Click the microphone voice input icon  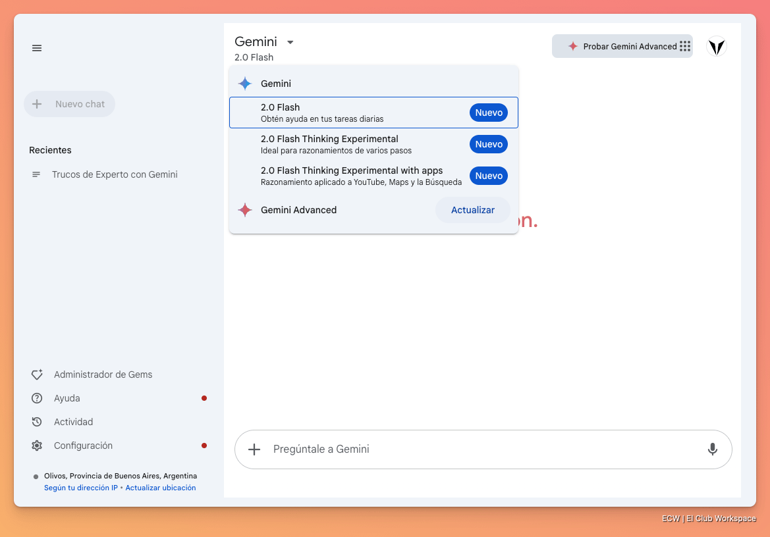point(713,449)
